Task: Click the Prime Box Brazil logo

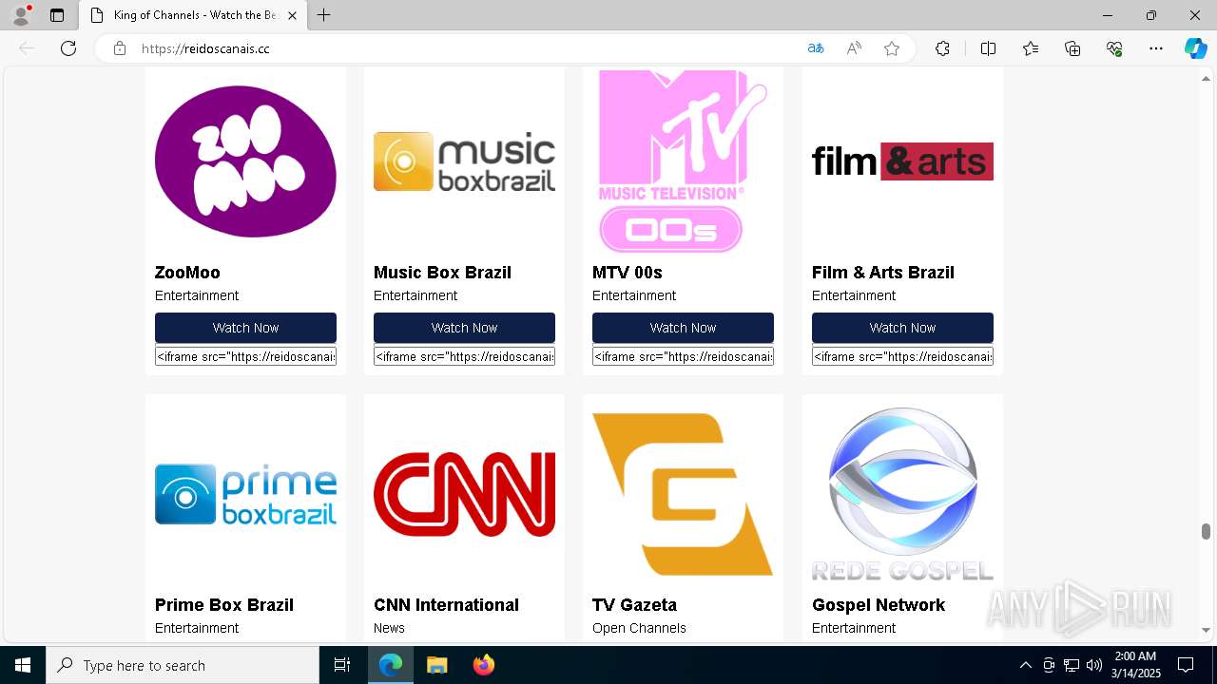Action: click(245, 494)
